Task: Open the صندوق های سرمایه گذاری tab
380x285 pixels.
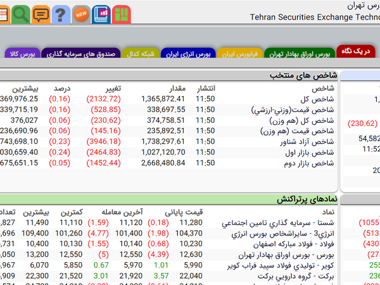Action: (x=81, y=53)
